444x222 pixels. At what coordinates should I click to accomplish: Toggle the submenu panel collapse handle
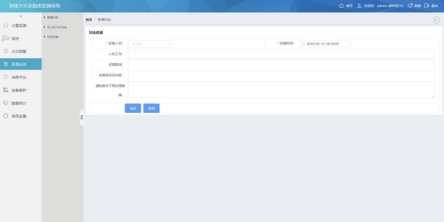point(82,117)
